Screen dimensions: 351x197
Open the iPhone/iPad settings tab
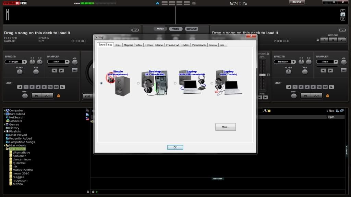tap(172, 45)
